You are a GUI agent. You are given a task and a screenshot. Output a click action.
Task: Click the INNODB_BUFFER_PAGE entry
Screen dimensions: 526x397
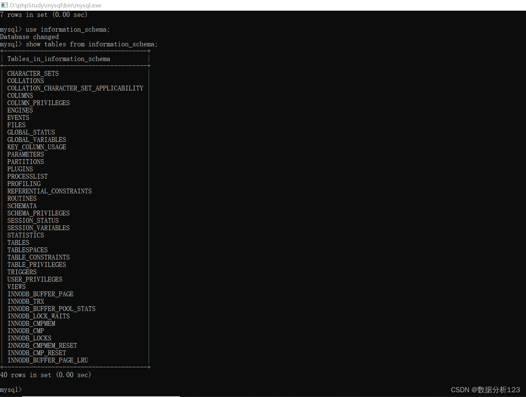point(40,294)
